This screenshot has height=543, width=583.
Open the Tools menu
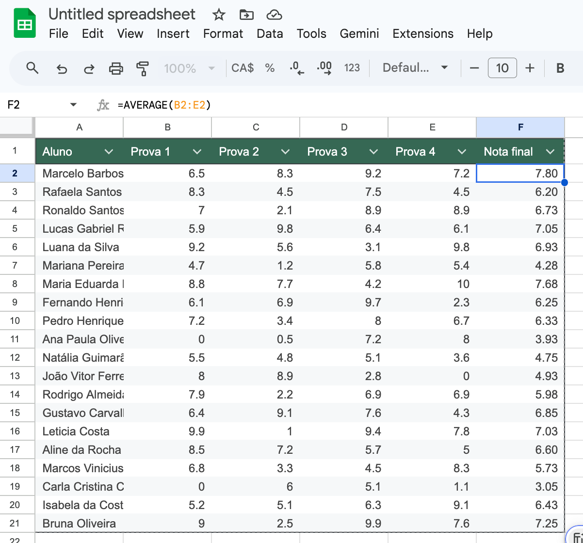tap(311, 33)
